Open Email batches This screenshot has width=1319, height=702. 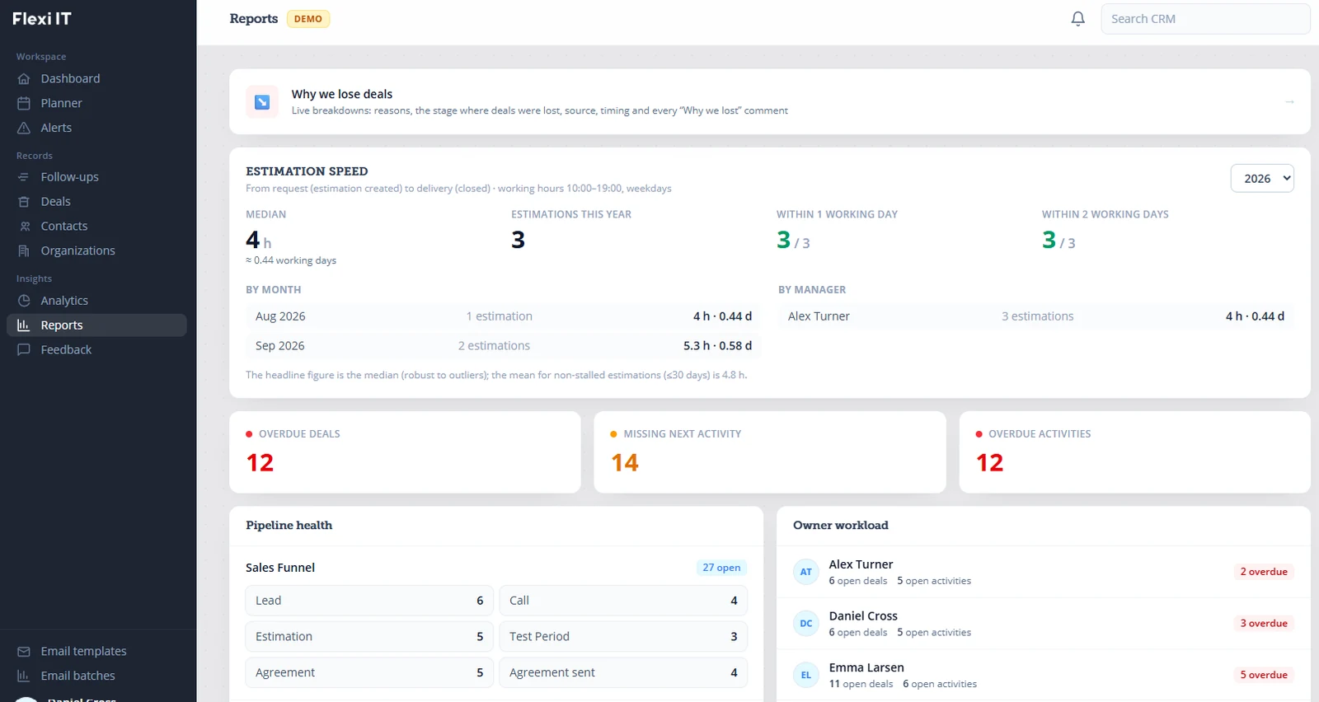click(96, 676)
